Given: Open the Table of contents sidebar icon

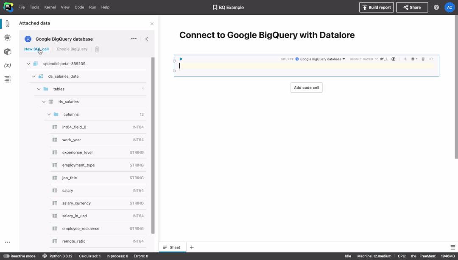Looking at the screenshot, I should pos(8,79).
